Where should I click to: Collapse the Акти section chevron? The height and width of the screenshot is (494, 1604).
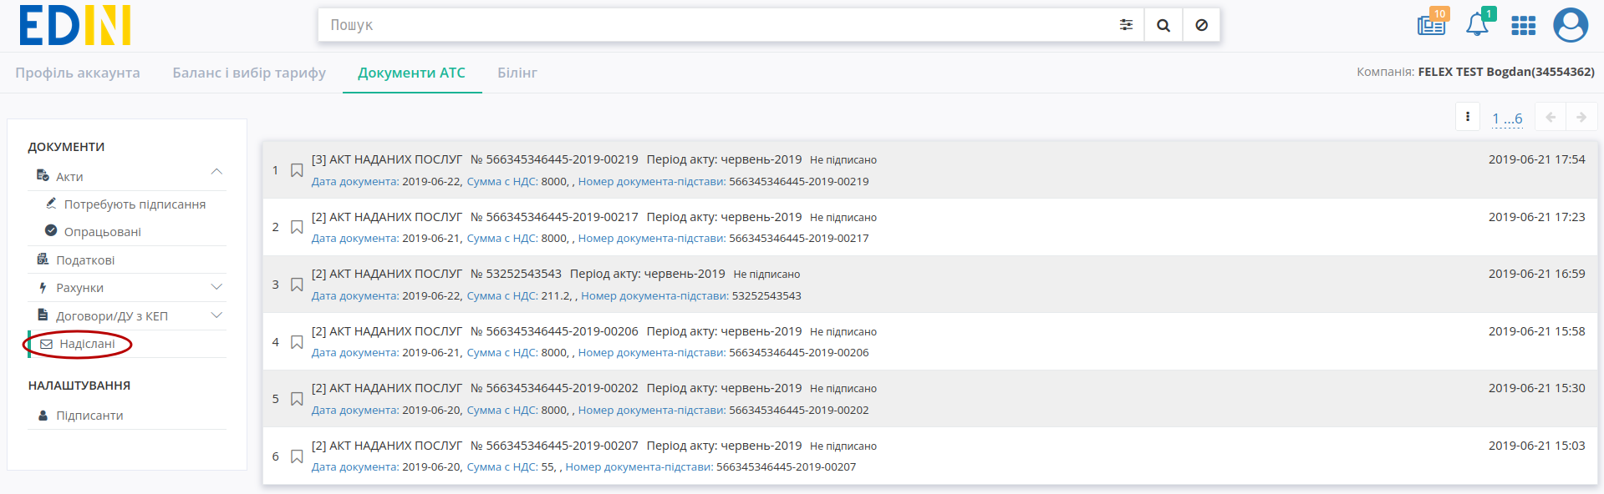(216, 172)
